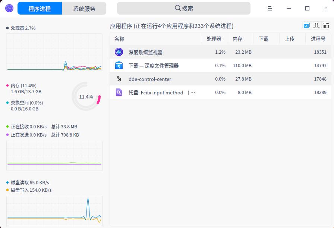
Task: Switch to the 系统服务 tab
Action: [85, 8]
